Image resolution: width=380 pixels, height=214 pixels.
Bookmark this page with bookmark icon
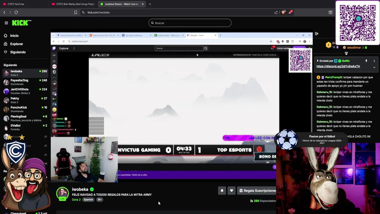(75, 12)
